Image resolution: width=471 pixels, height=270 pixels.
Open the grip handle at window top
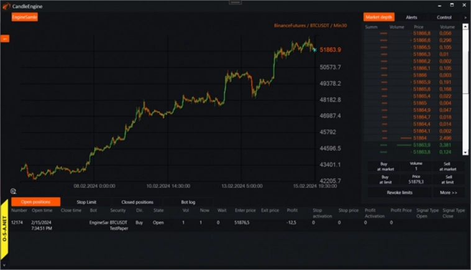coord(235,2)
